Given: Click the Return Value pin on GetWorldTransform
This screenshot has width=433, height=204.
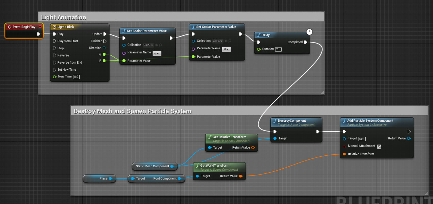Looking at the screenshot, I should (241, 176).
